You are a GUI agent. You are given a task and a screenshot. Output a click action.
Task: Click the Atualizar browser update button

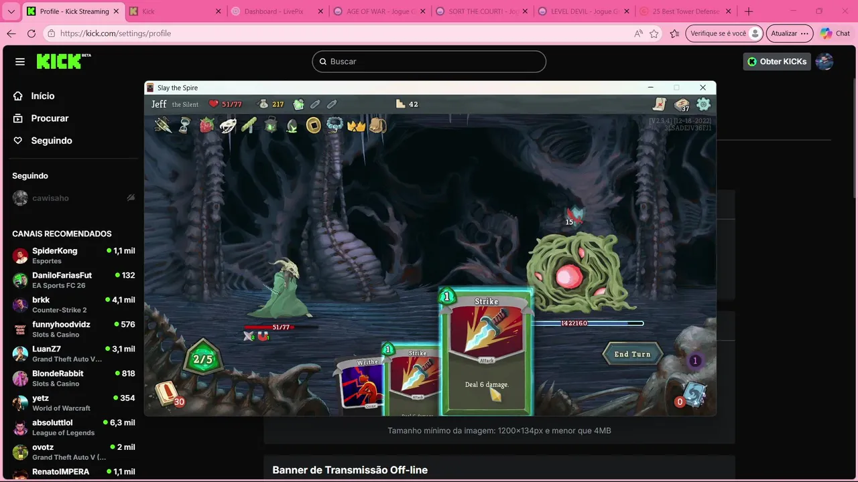pos(790,33)
